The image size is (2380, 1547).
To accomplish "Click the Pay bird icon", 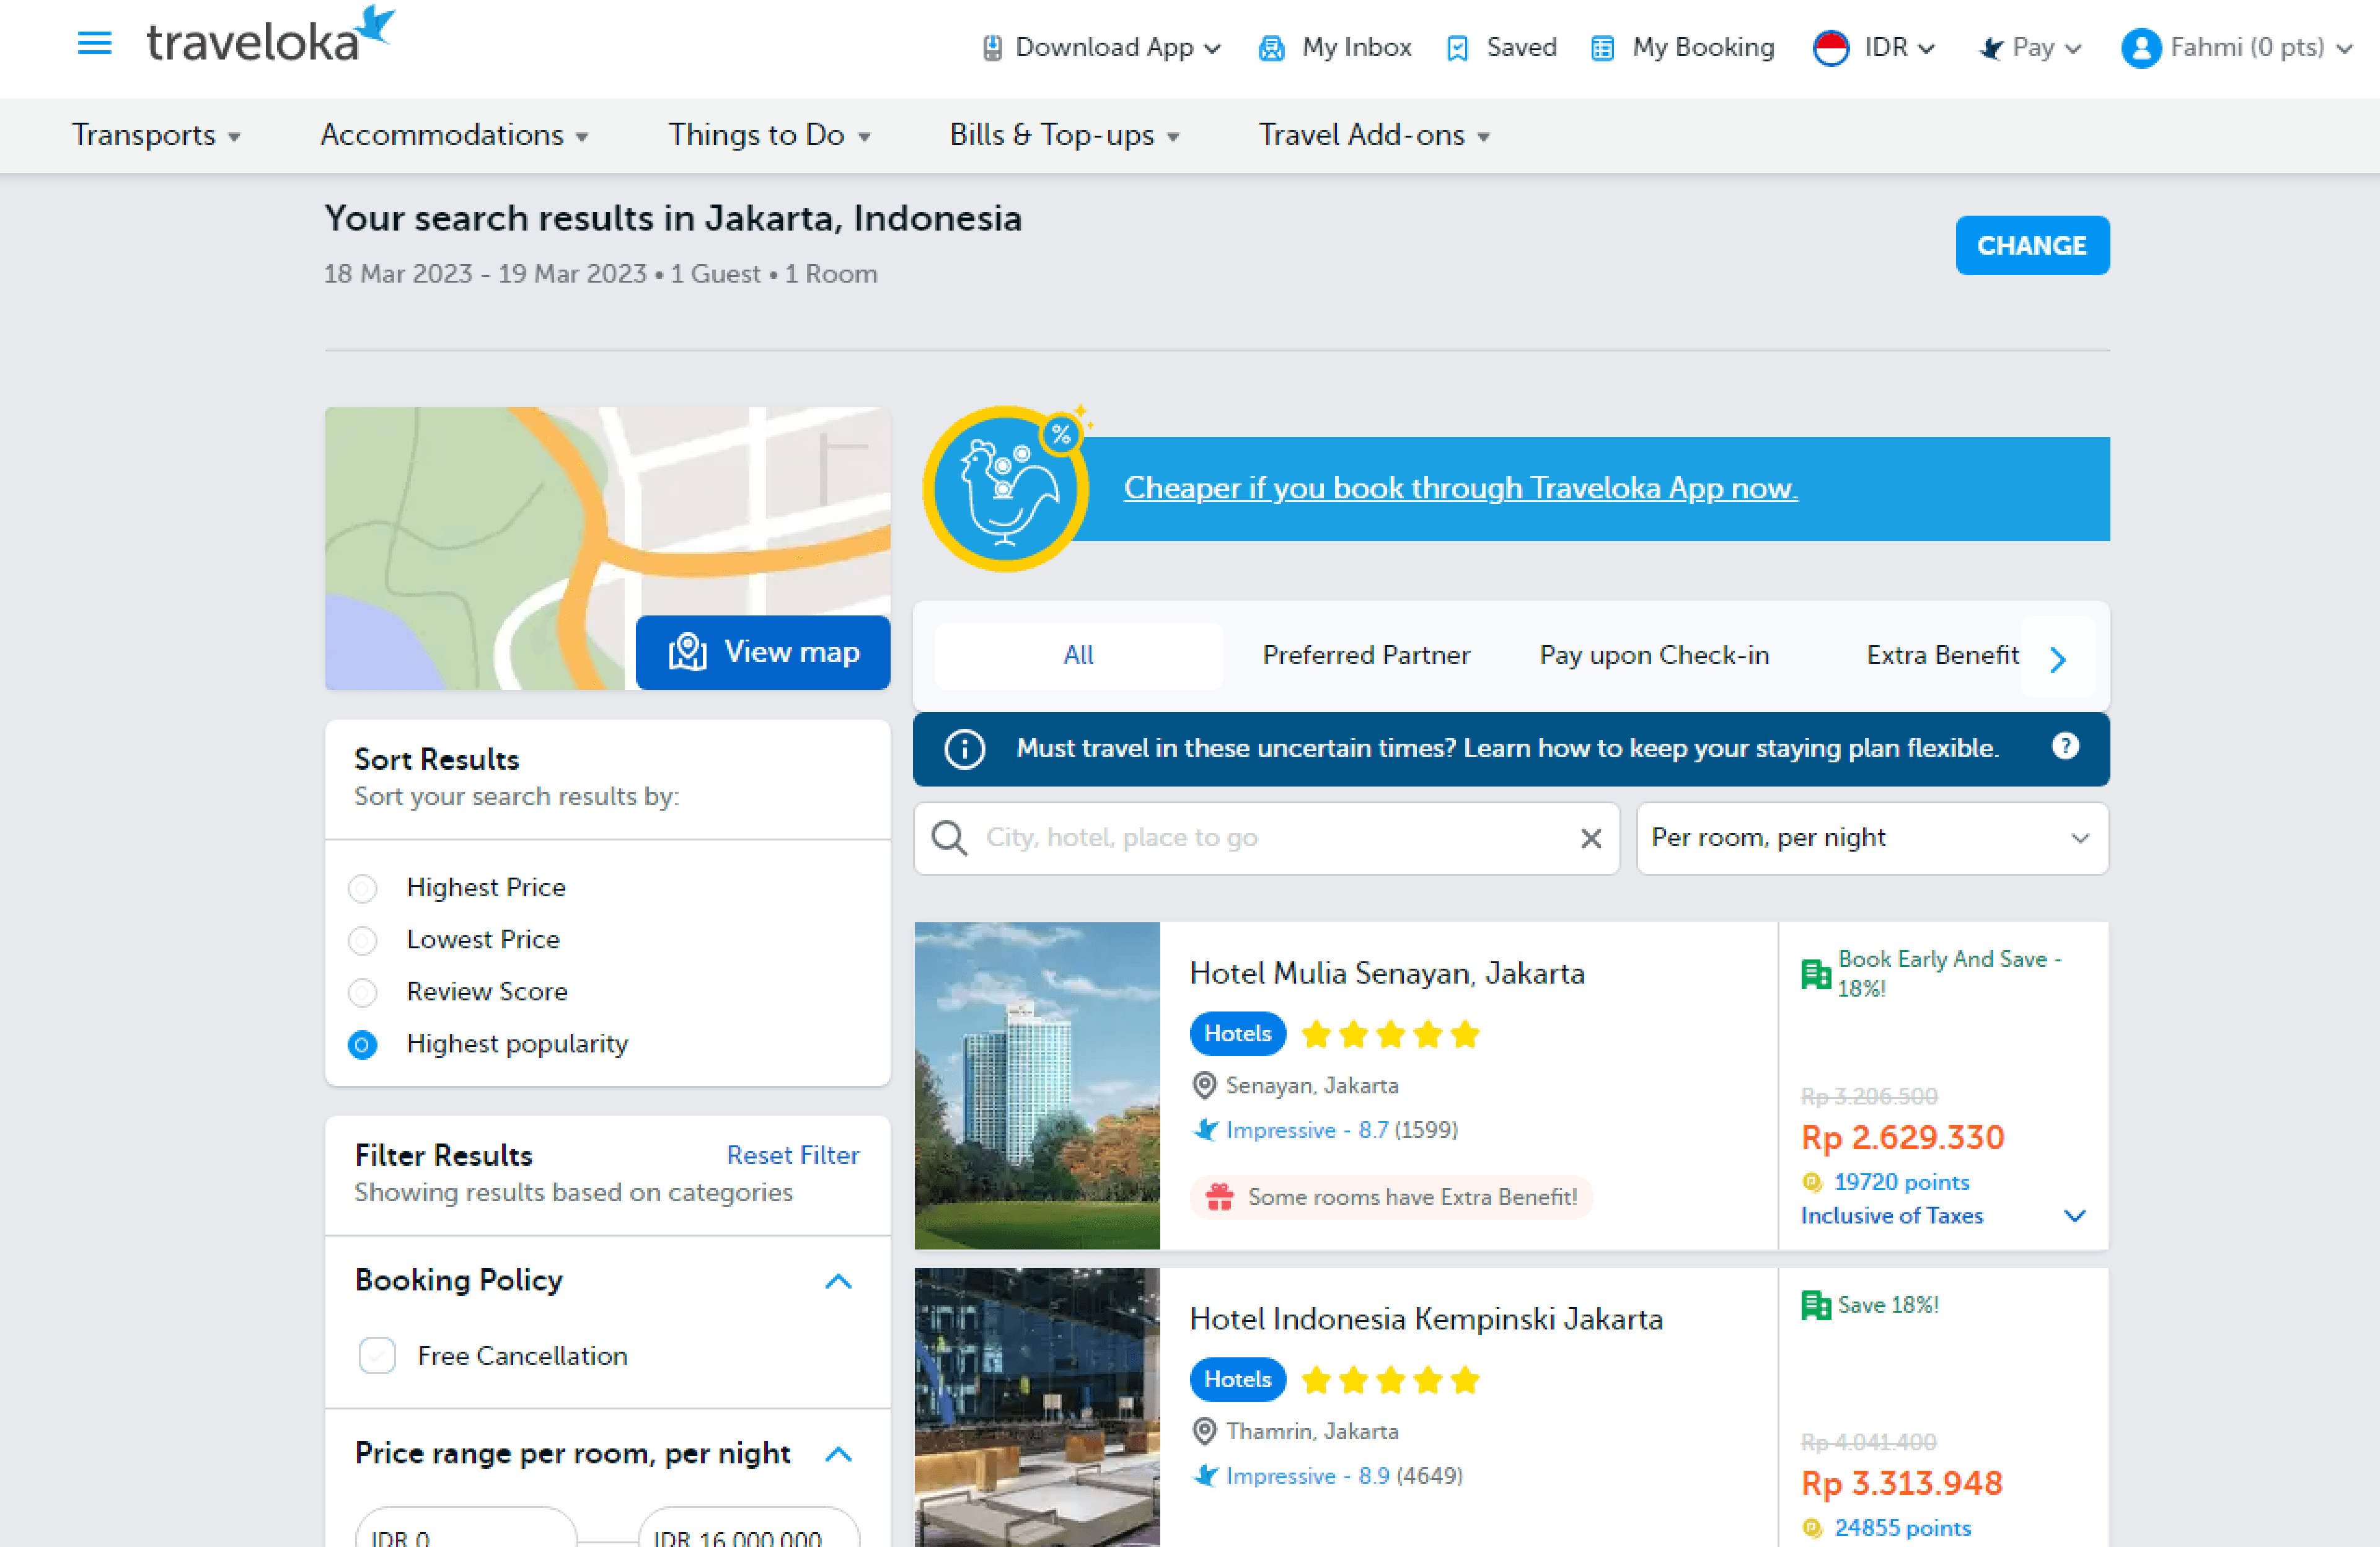I will (1991, 48).
